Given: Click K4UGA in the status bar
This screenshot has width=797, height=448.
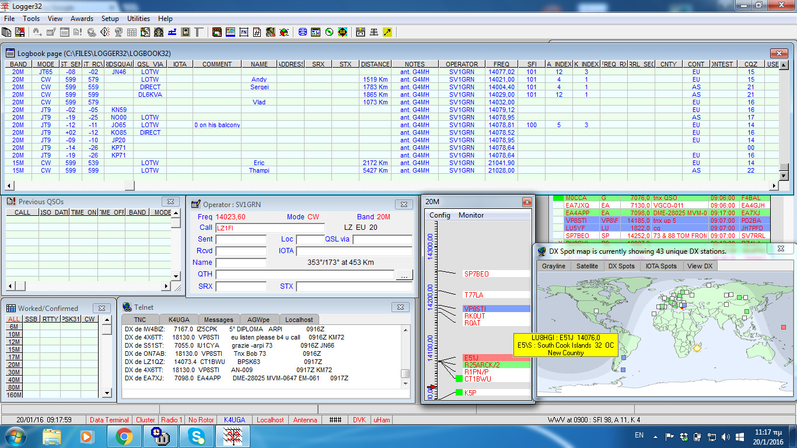Looking at the screenshot, I should click(x=235, y=419).
